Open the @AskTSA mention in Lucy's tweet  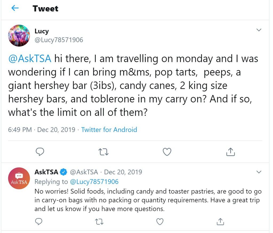coord(30,58)
